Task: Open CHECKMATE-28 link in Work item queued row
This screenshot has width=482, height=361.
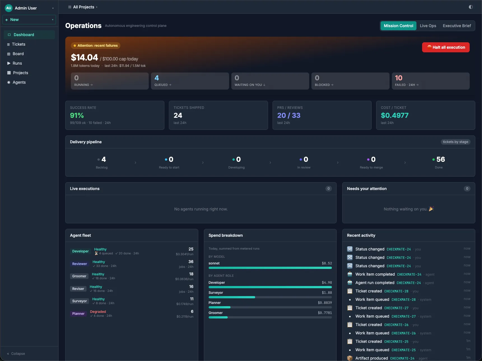Action: coord(404,300)
